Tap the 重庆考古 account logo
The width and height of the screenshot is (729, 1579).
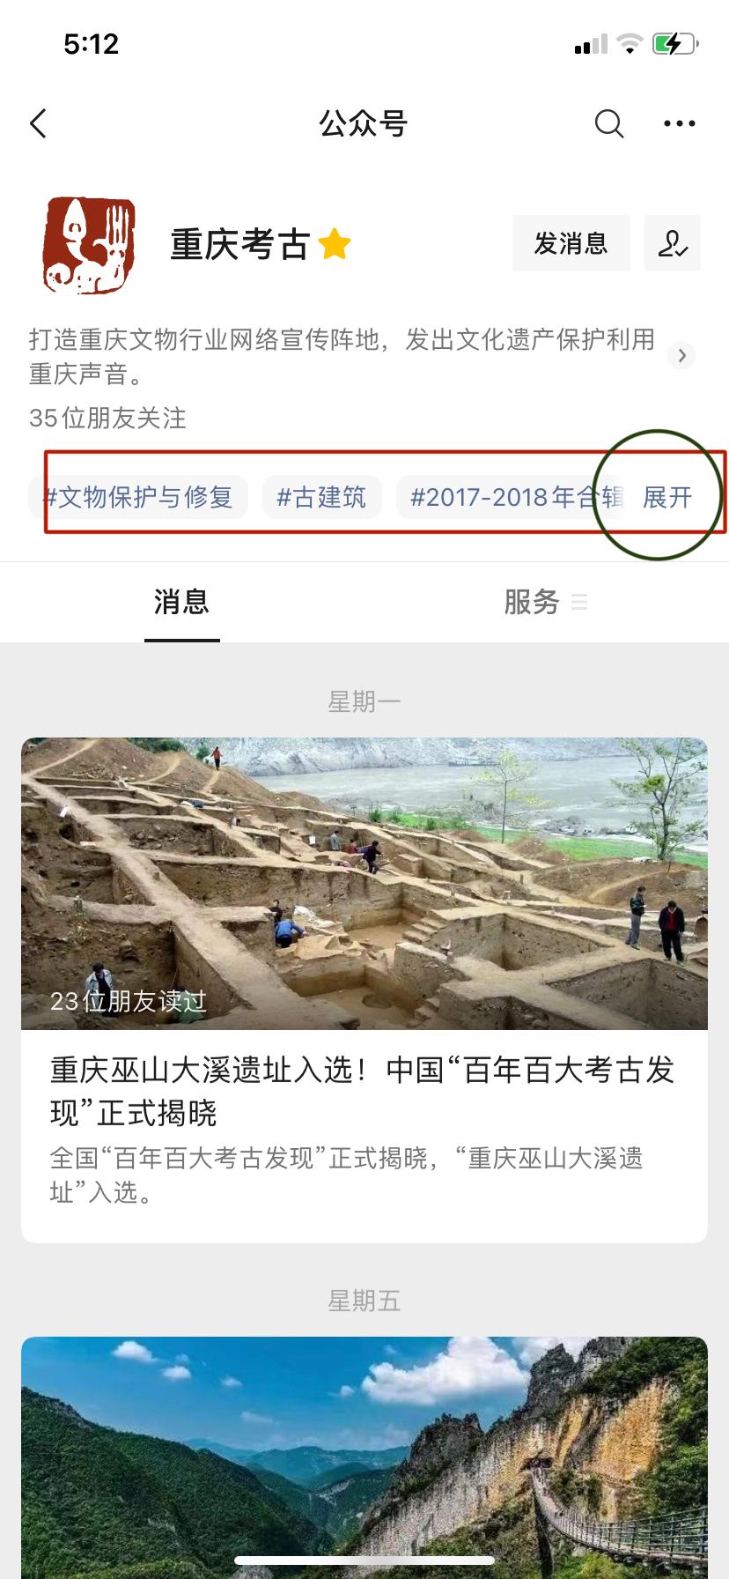coord(88,244)
